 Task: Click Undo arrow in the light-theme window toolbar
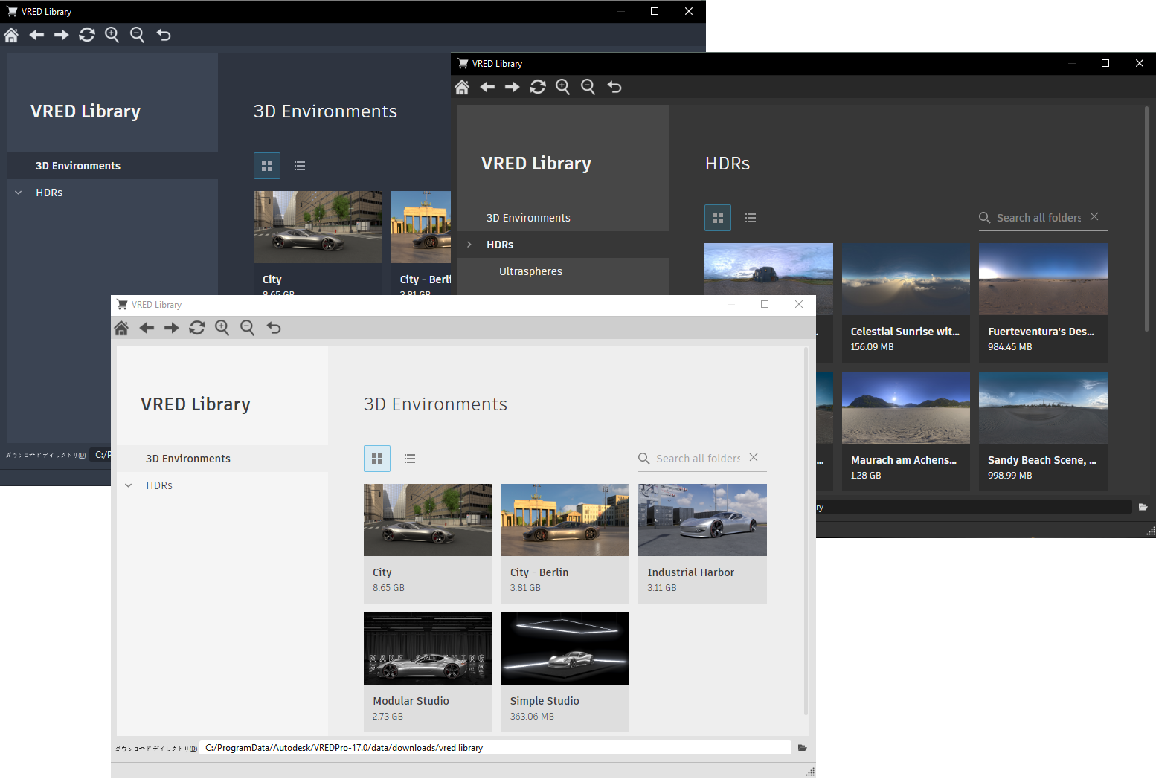[274, 328]
